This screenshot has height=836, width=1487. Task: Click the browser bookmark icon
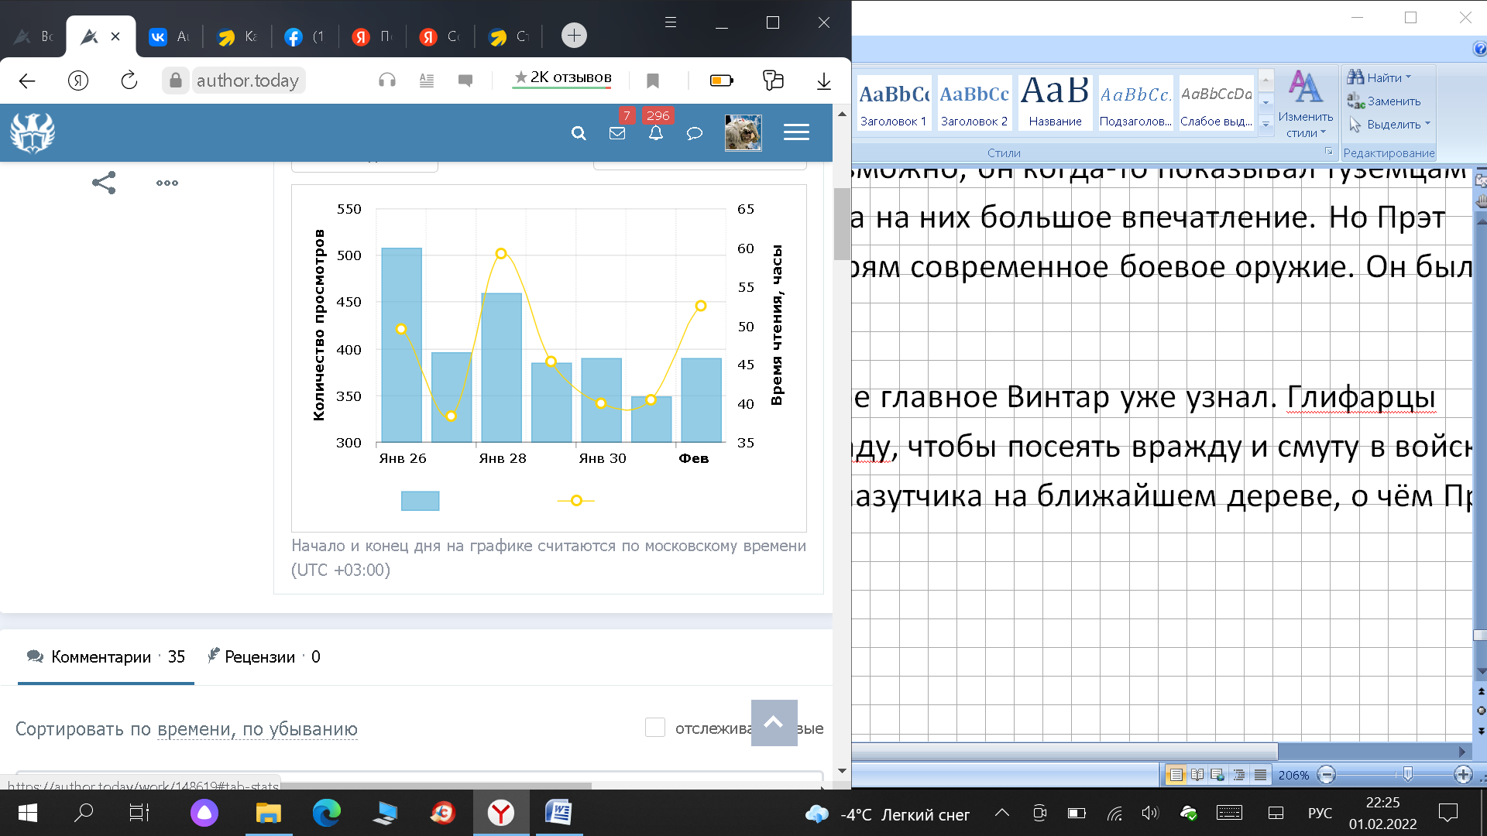[x=653, y=81]
